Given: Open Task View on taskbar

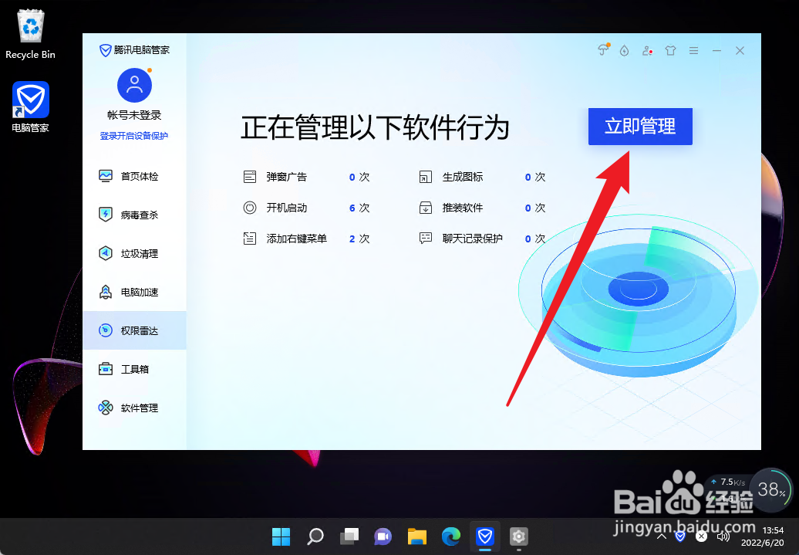Looking at the screenshot, I should 349,536.
